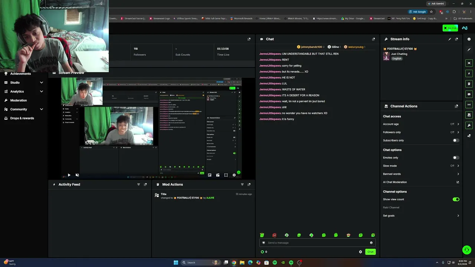Click the Send a message field
475x267 pixels.
(x=317, y=243)
